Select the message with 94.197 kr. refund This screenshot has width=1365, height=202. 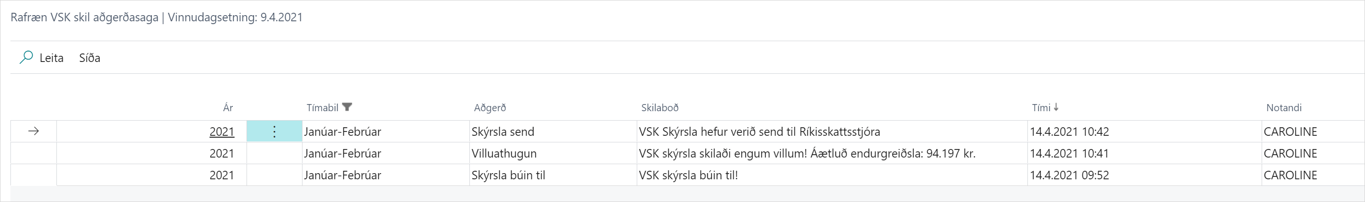point(807,153)
